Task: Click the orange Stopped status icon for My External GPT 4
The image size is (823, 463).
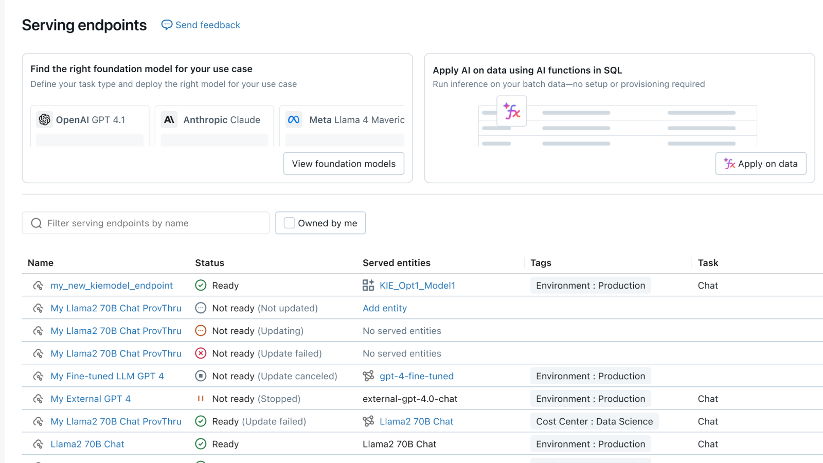Action: tap(201, 398)
